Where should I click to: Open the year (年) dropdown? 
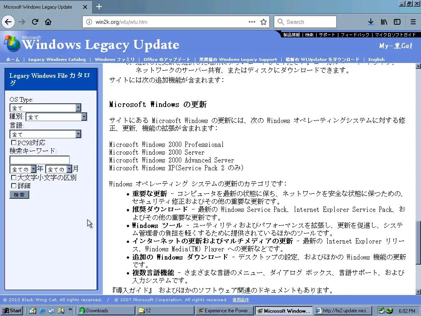pyautogui.click(x=23, y=169)
